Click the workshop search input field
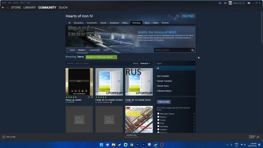Screen dimensions: 263x148 tap(172, 50)
